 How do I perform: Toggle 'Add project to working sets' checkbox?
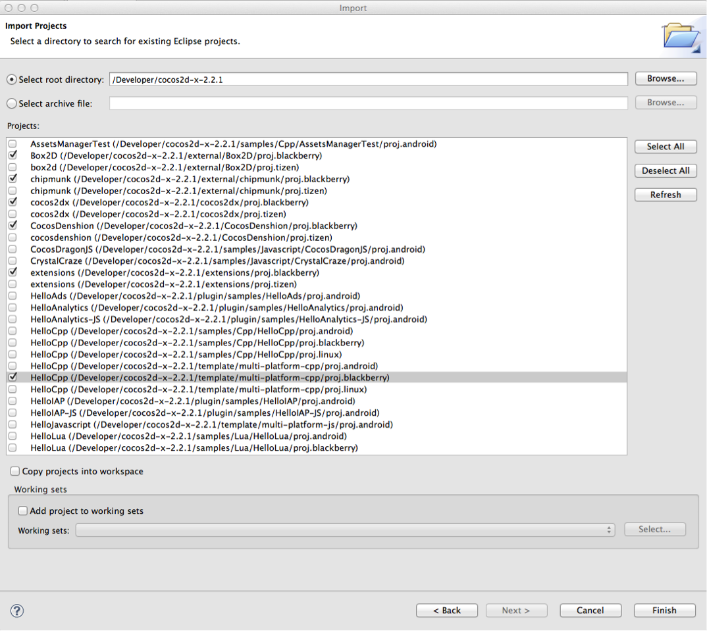pos(23,511)
